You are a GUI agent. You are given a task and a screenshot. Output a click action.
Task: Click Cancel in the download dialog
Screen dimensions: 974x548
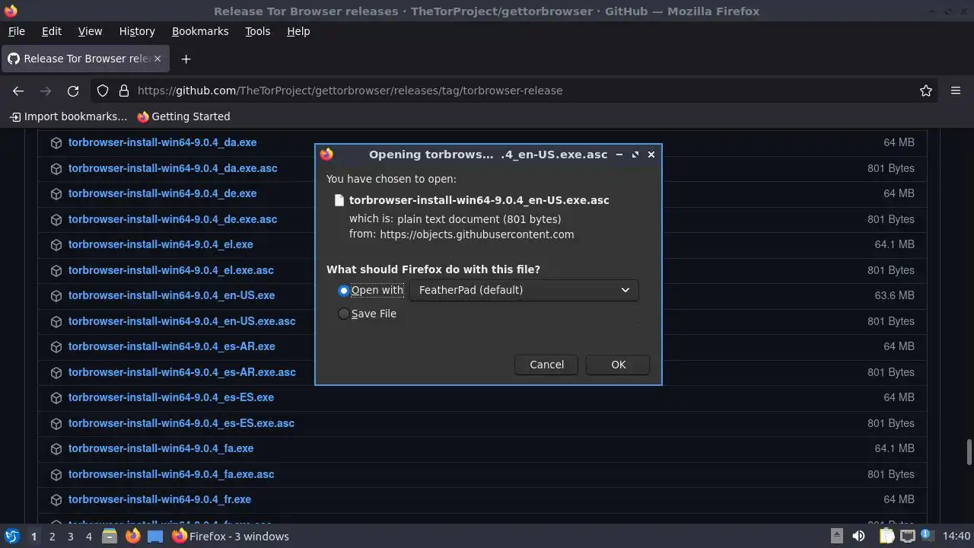546,365
